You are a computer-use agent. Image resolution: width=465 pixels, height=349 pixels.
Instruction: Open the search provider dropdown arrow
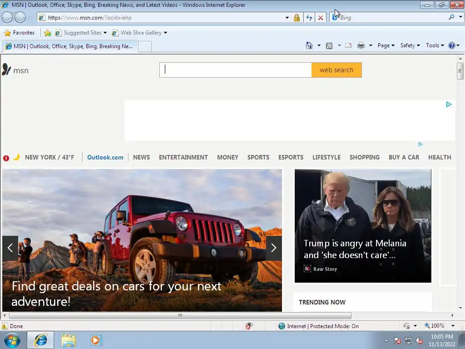click(x=460, y=17)
